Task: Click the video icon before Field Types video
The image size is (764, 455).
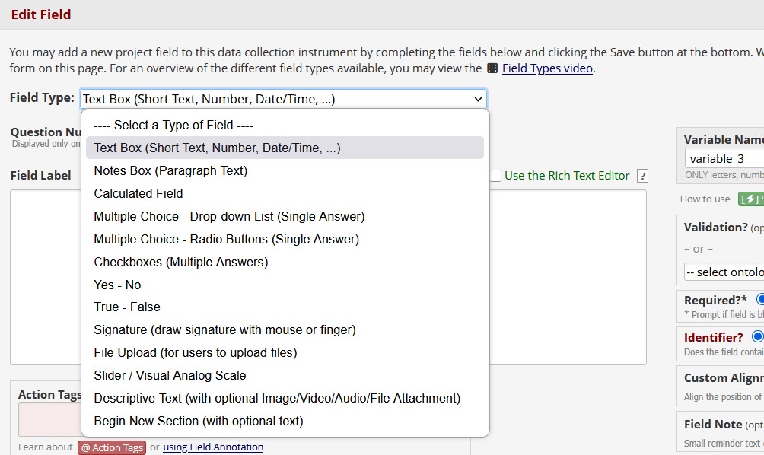Action: 494,68
